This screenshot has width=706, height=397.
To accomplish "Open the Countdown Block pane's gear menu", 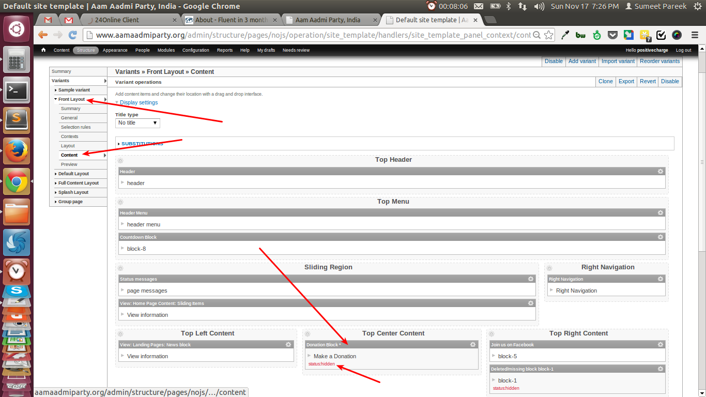I will [660, 237].
